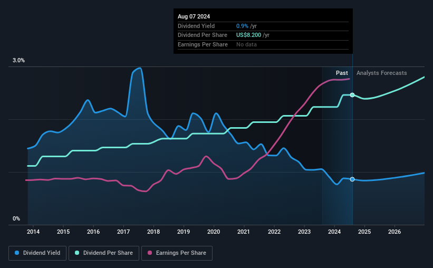This screenshot has height=268, width=433.
Task: Click the 2020 x-axis label
Action: click(214, 232)
